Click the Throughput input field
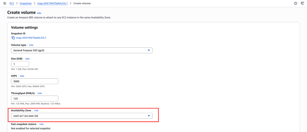The image size is (307, 132). point(35,99)
